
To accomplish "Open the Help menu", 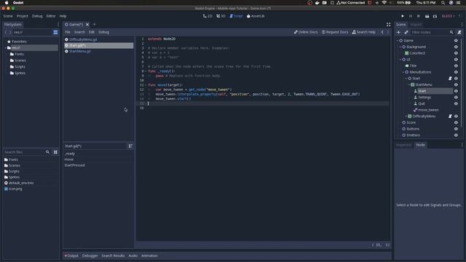I will 63,16.
